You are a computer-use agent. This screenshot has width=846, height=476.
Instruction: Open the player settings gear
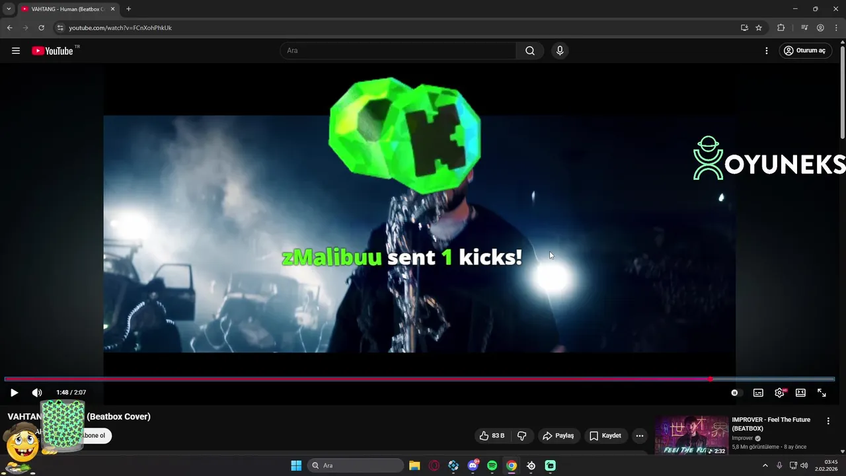click(x=780, y=393)
